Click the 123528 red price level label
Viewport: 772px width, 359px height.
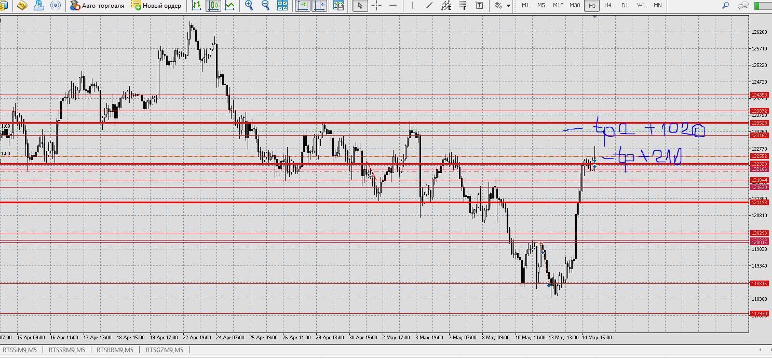click(x=759, y=123)
